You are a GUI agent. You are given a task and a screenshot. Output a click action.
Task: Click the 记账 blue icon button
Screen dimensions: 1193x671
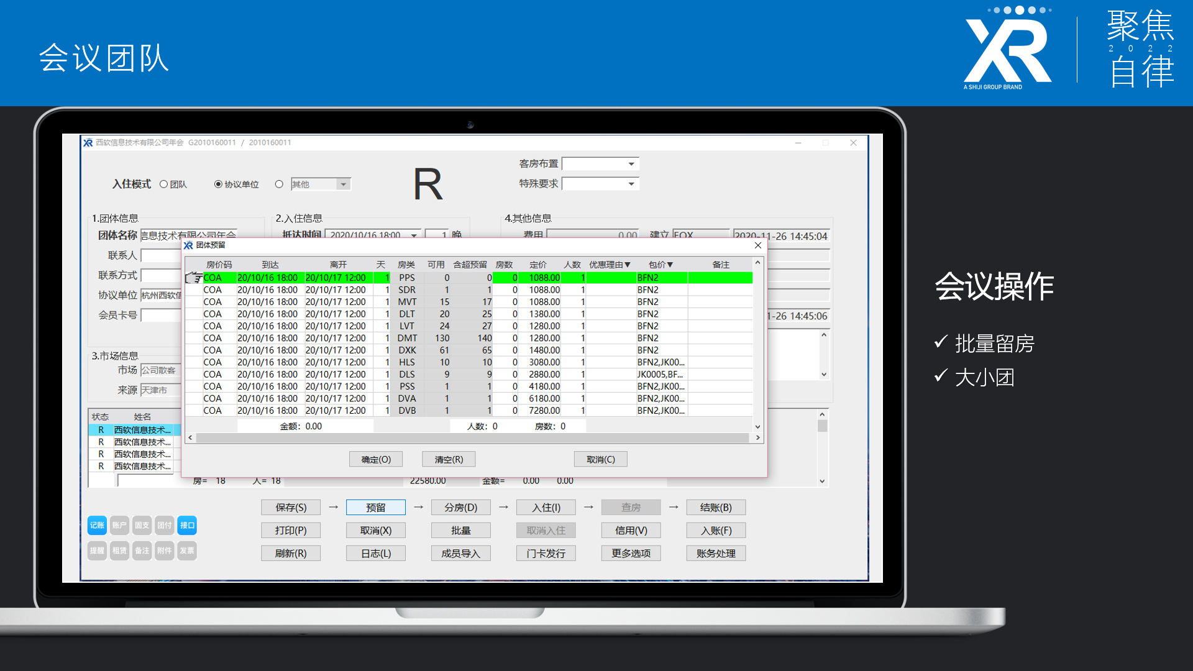97,526
